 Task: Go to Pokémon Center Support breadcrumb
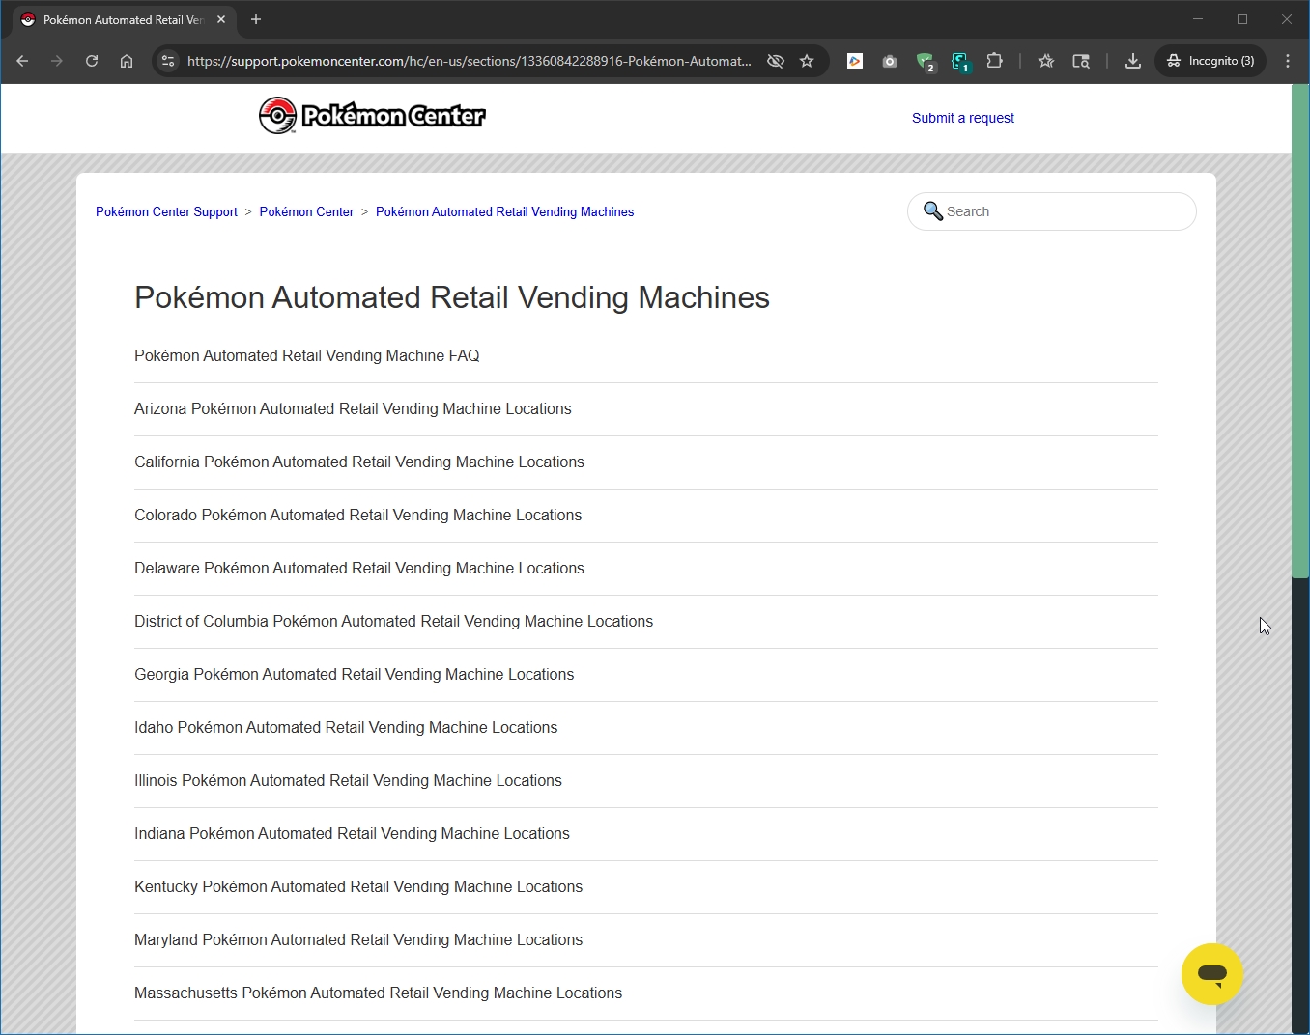[166, 211]
